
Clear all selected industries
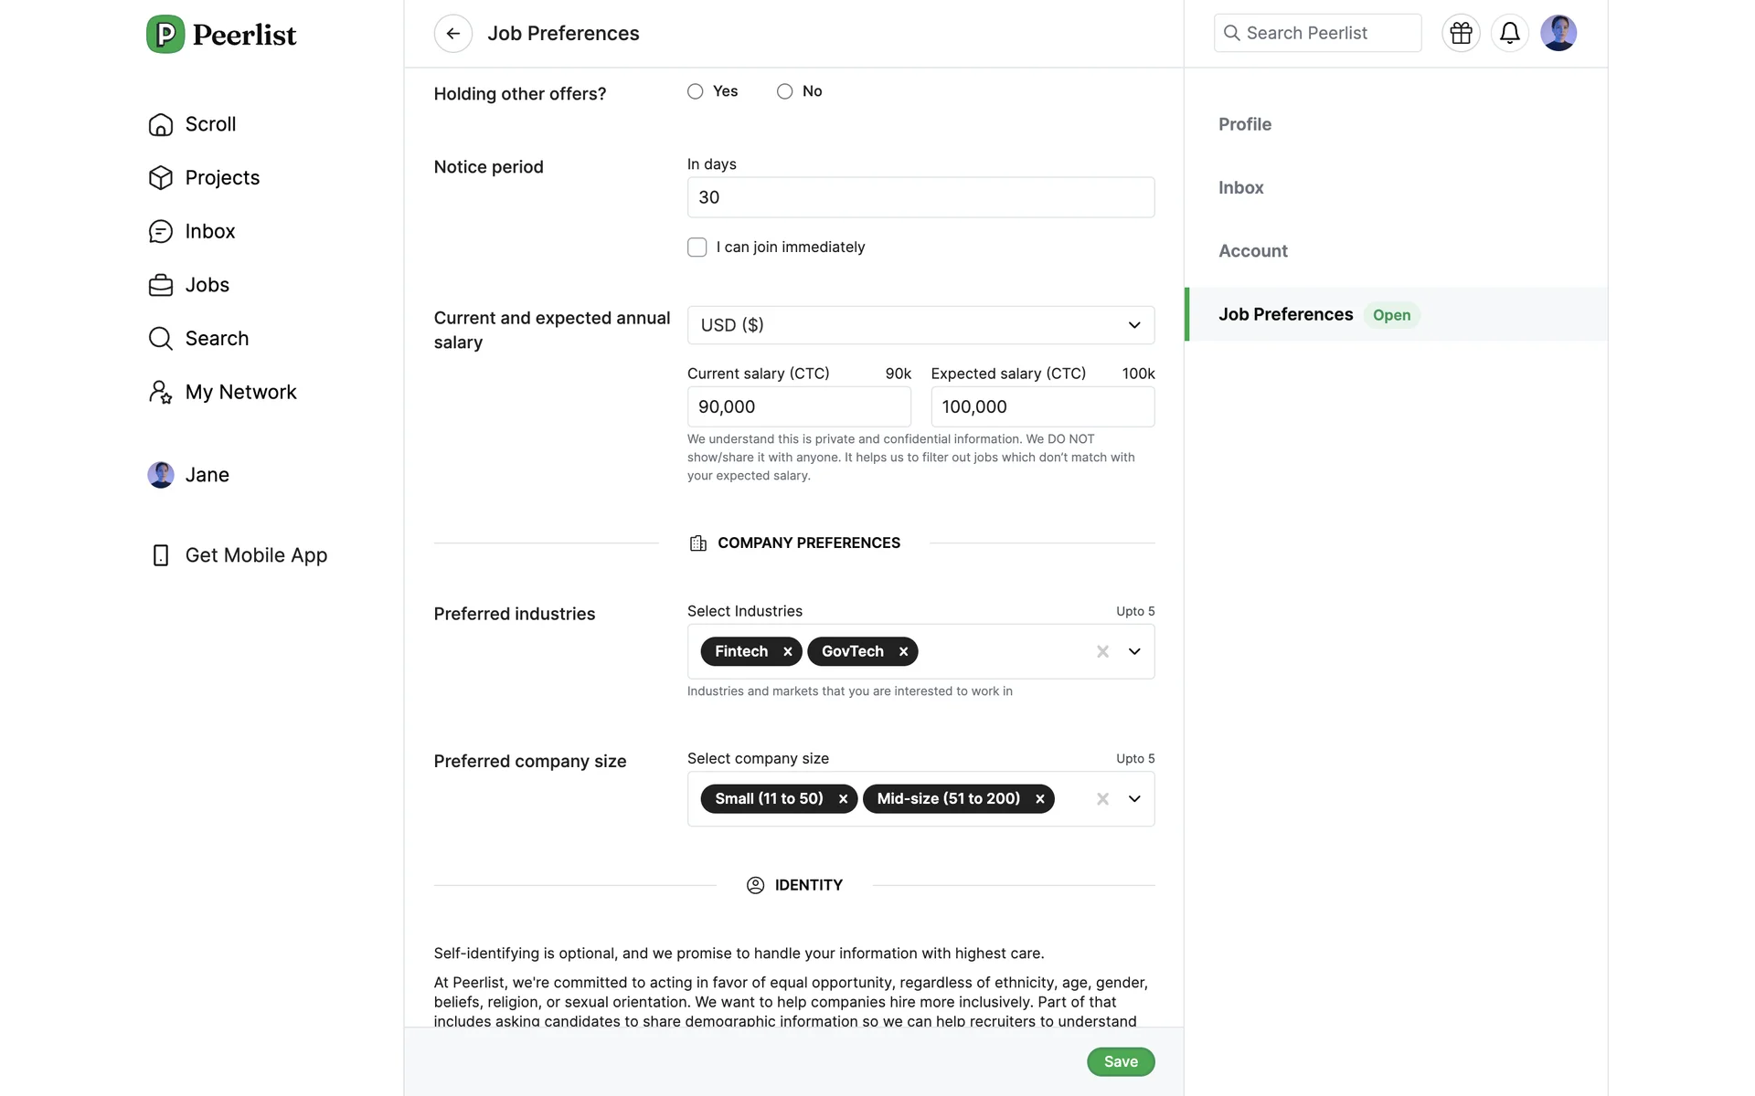click(1102, 652)
